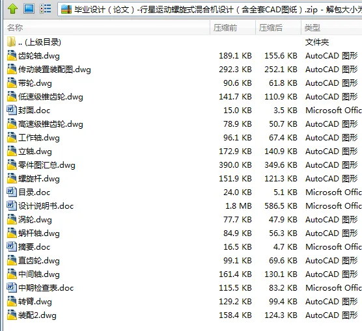Click file name 工作轴.dwg
Image resolution: width=362 pixels, height=331 pixels.
pos(39,138)
